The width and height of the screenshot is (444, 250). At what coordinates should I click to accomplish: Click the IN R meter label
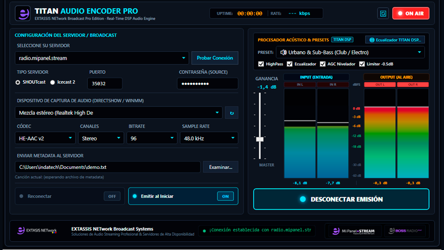333,85
